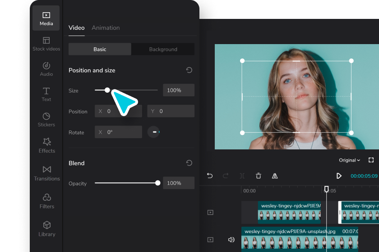Click the undo arrow in timeline toolbar
The width and height of the screenshot is (379, 252).
coord(210,176)
